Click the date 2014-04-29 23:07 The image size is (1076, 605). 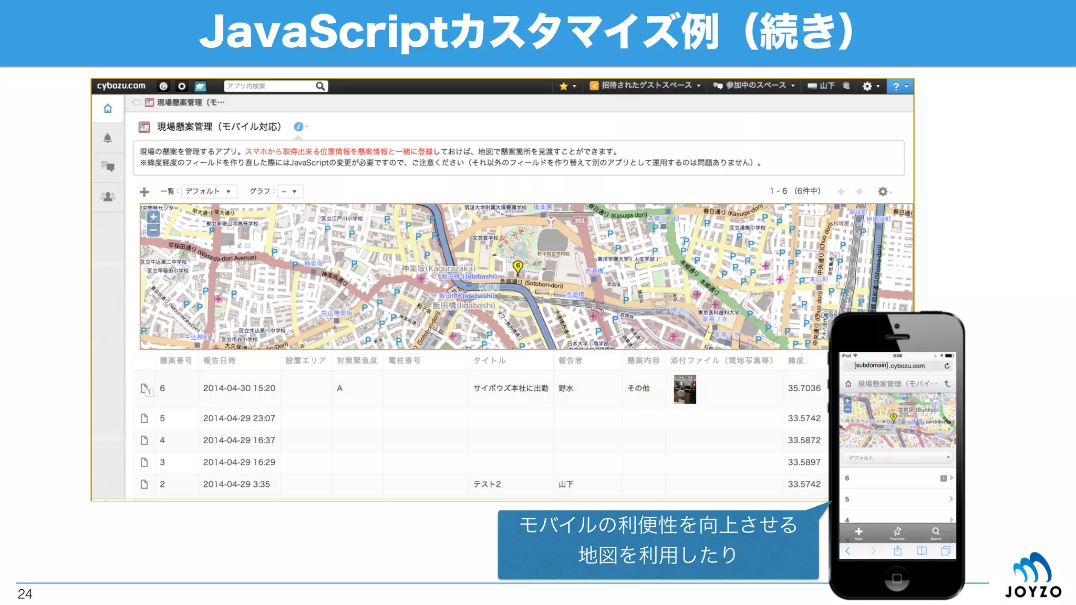(x=239, y=419)
